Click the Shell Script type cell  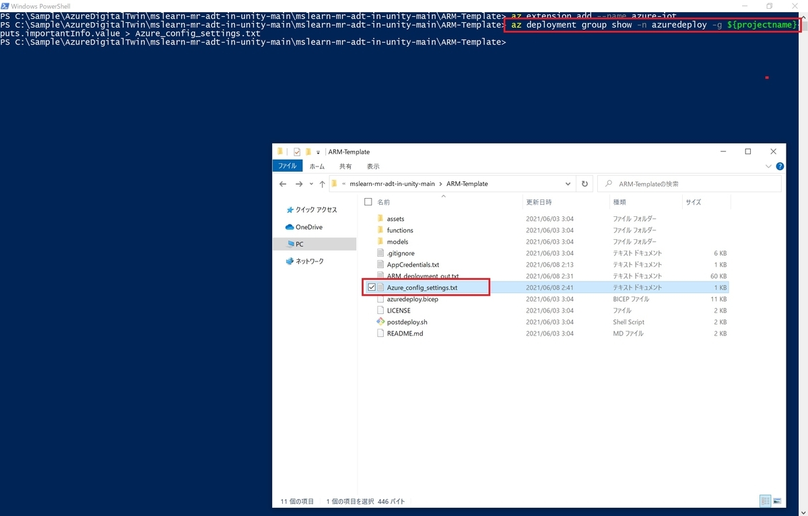point(628,322)
